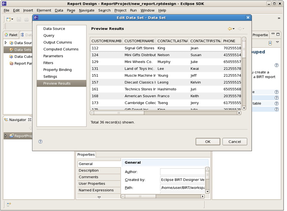Expand the ReportProject node in Navigator
The height and width of the screenshot is (211, 287).
6,136
